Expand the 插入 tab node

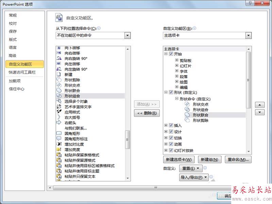pos(166,125)
